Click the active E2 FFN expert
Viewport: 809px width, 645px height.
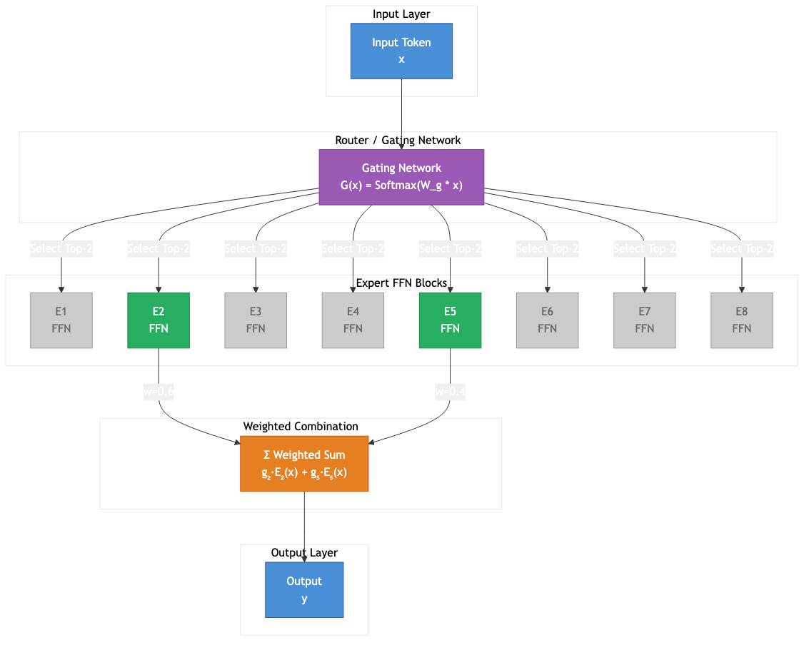[x=158, y=320]
